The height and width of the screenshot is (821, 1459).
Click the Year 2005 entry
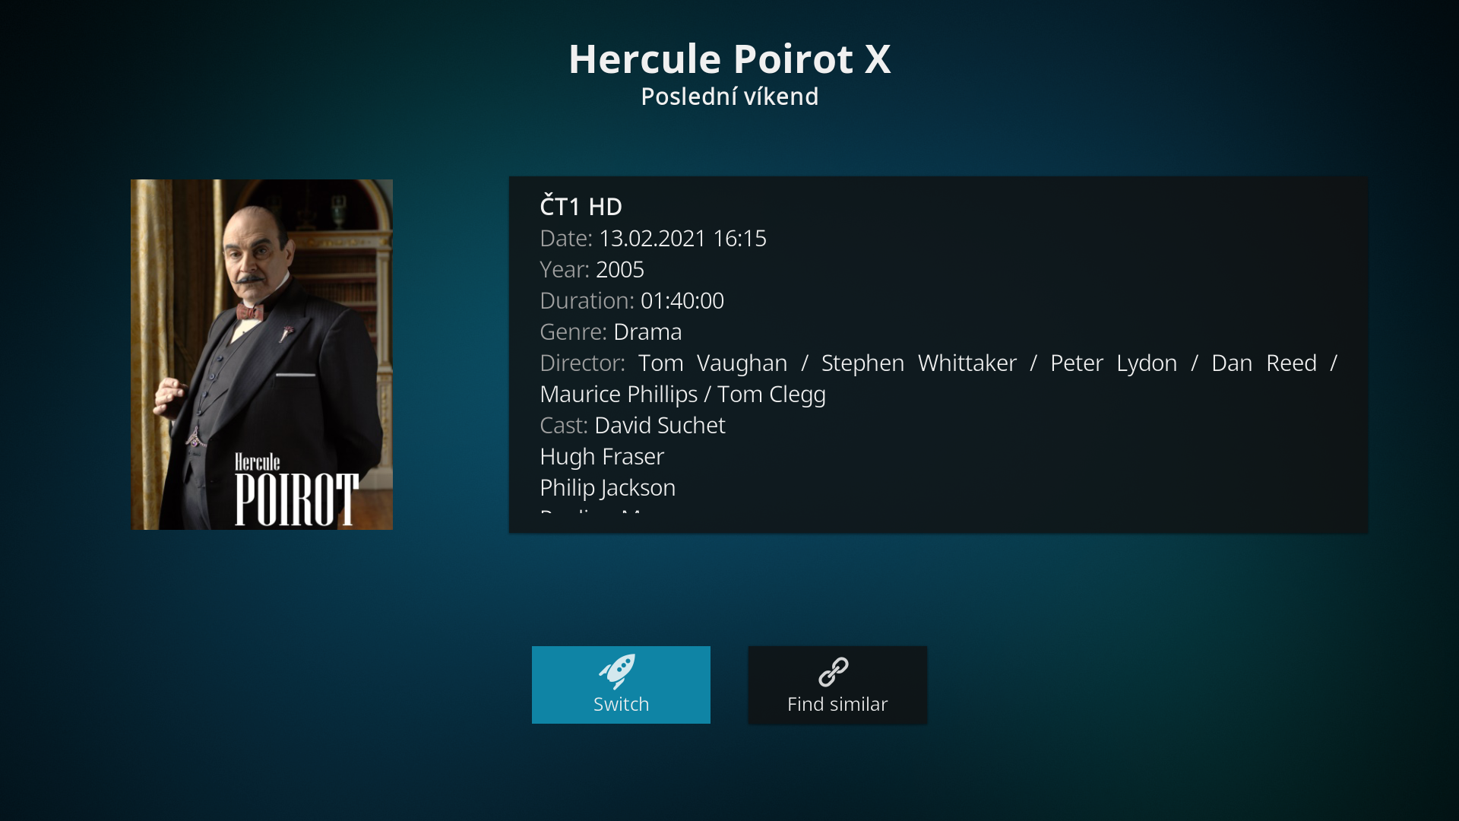(x=591, y=269)
